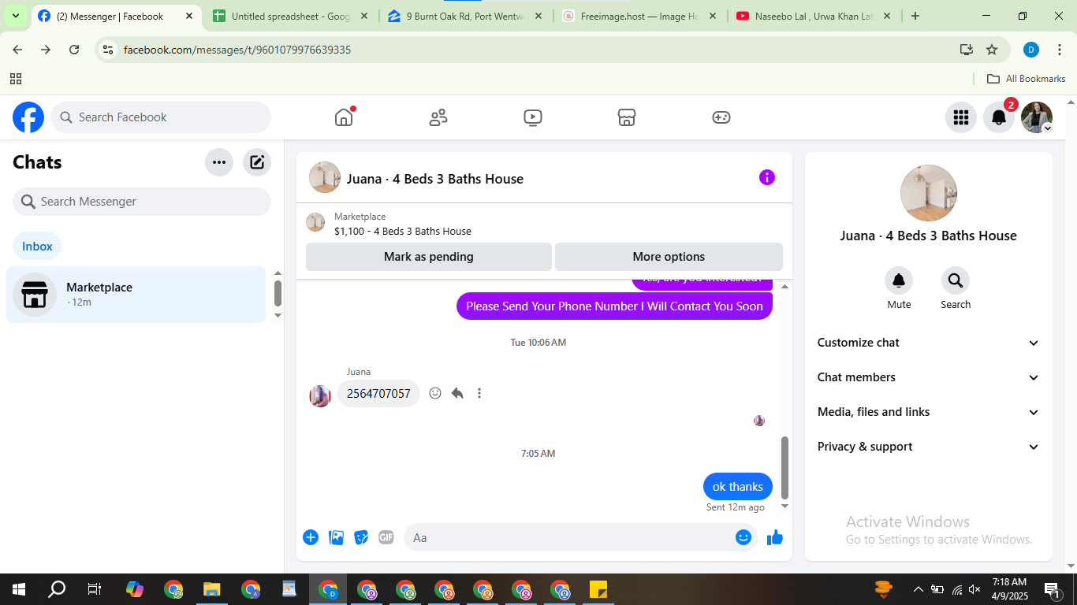This screenshot has width=1077, height=605.
Task: Open conversation information icon
Action: (767, 177)
